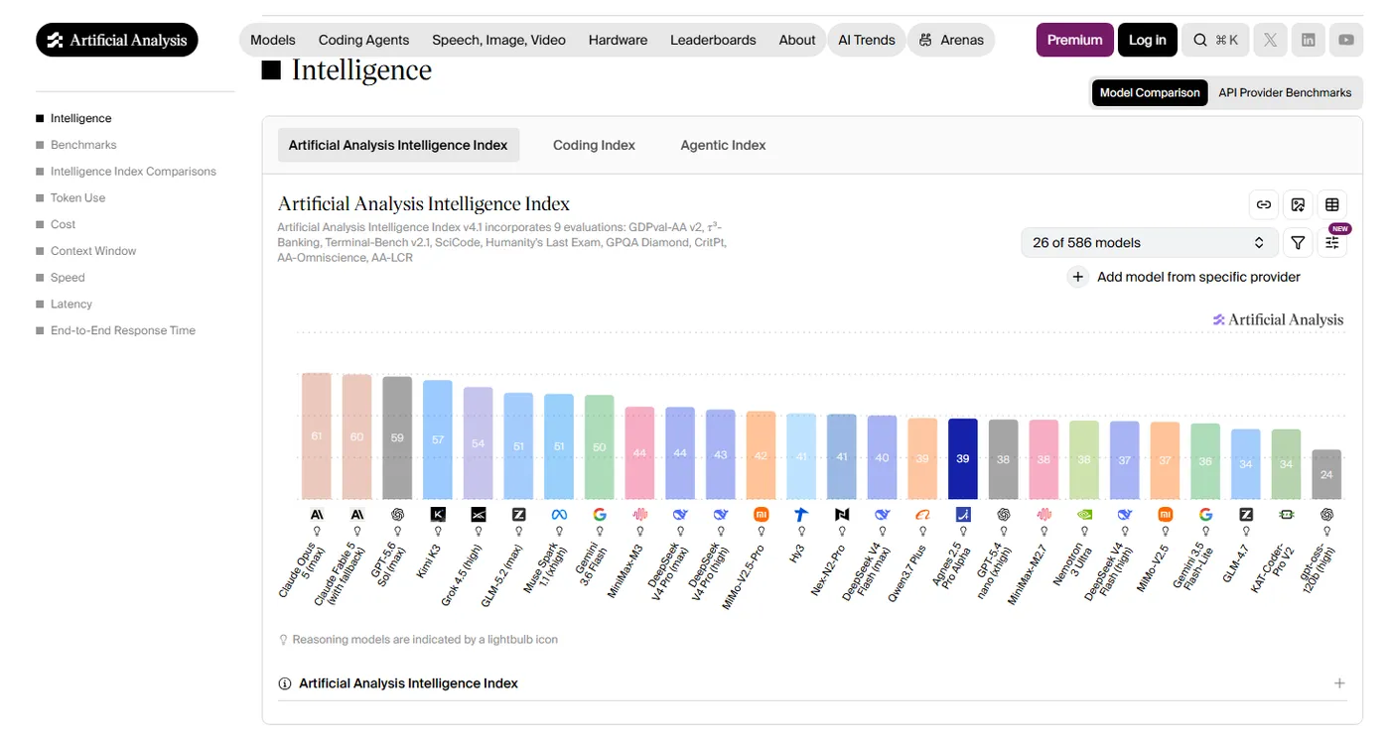This screenshot has height=739, width=1390.
Task: Open the search box with ⌘K shortcut
Action: tap(1215, 40)
